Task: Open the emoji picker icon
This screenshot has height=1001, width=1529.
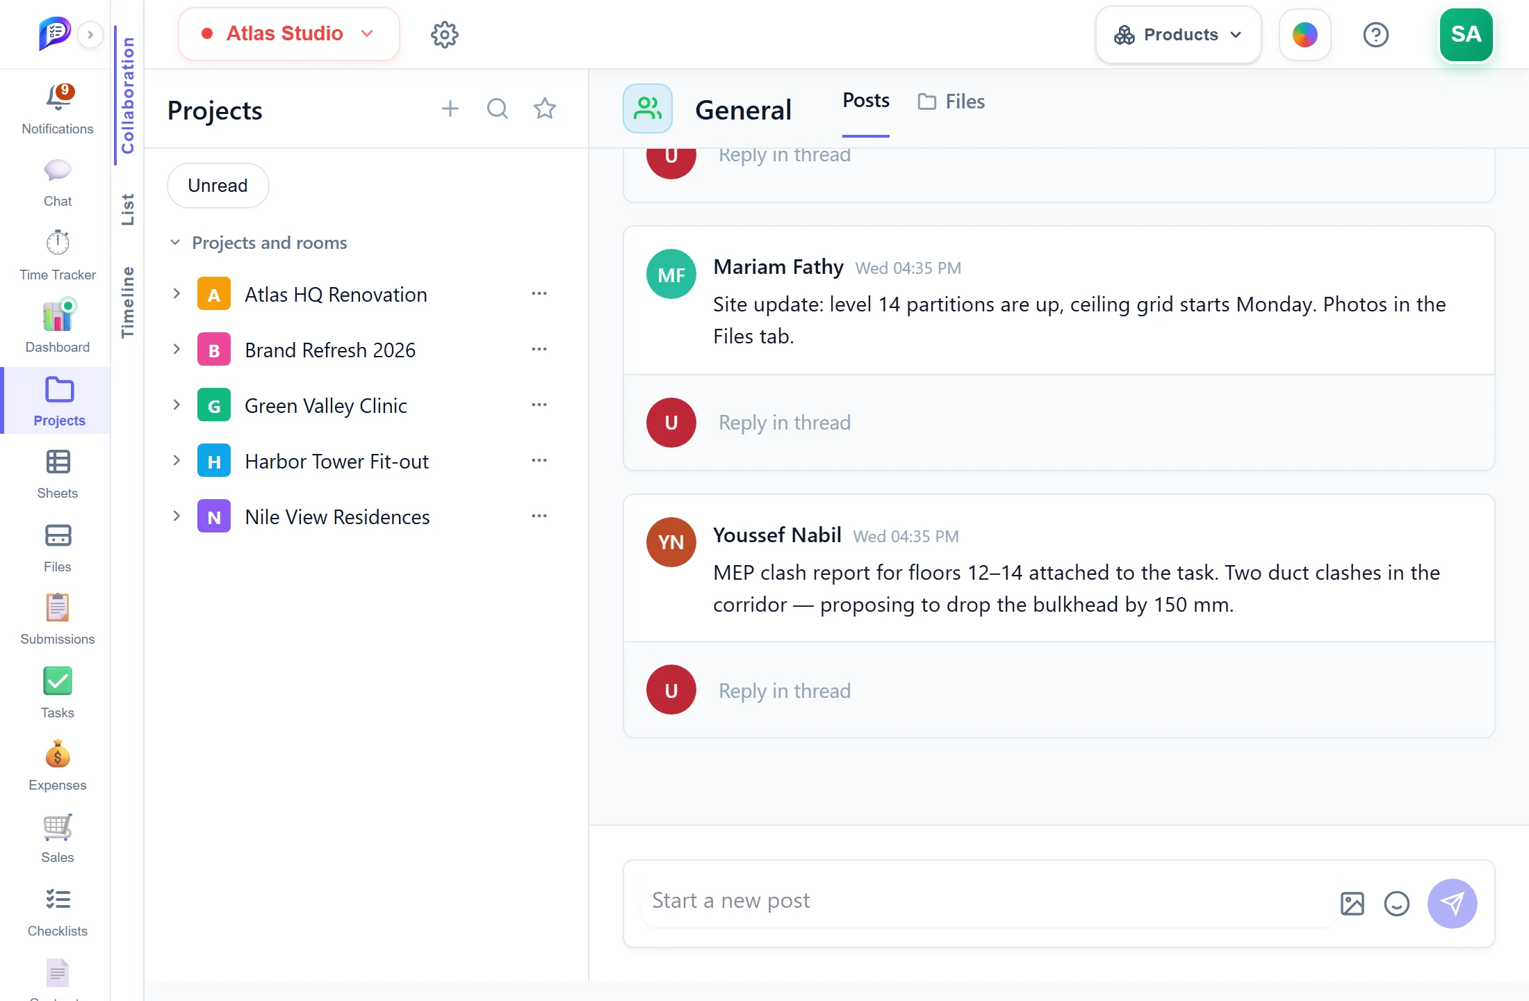Action: pos(1396,903)
